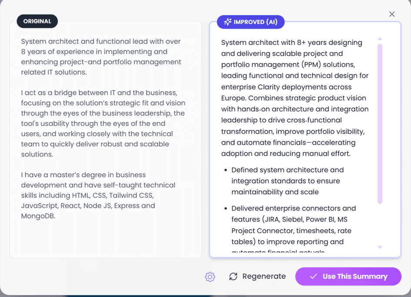The image size is (411, 297).
Task: Click the scroll down arrow in improved panel
Action: [380, 247]
